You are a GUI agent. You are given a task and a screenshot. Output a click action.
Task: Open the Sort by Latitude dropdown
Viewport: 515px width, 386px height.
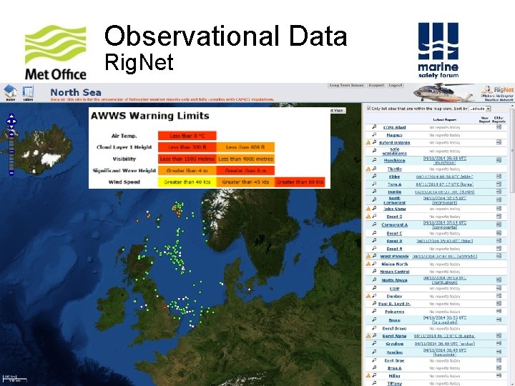pos(480,109)
